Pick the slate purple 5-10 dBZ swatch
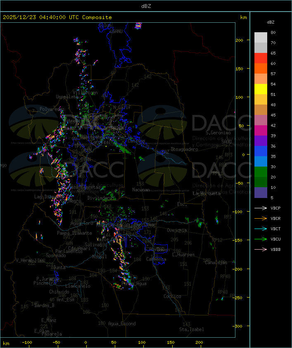Screen dimensions: 292x348 [x=261, y=192]
